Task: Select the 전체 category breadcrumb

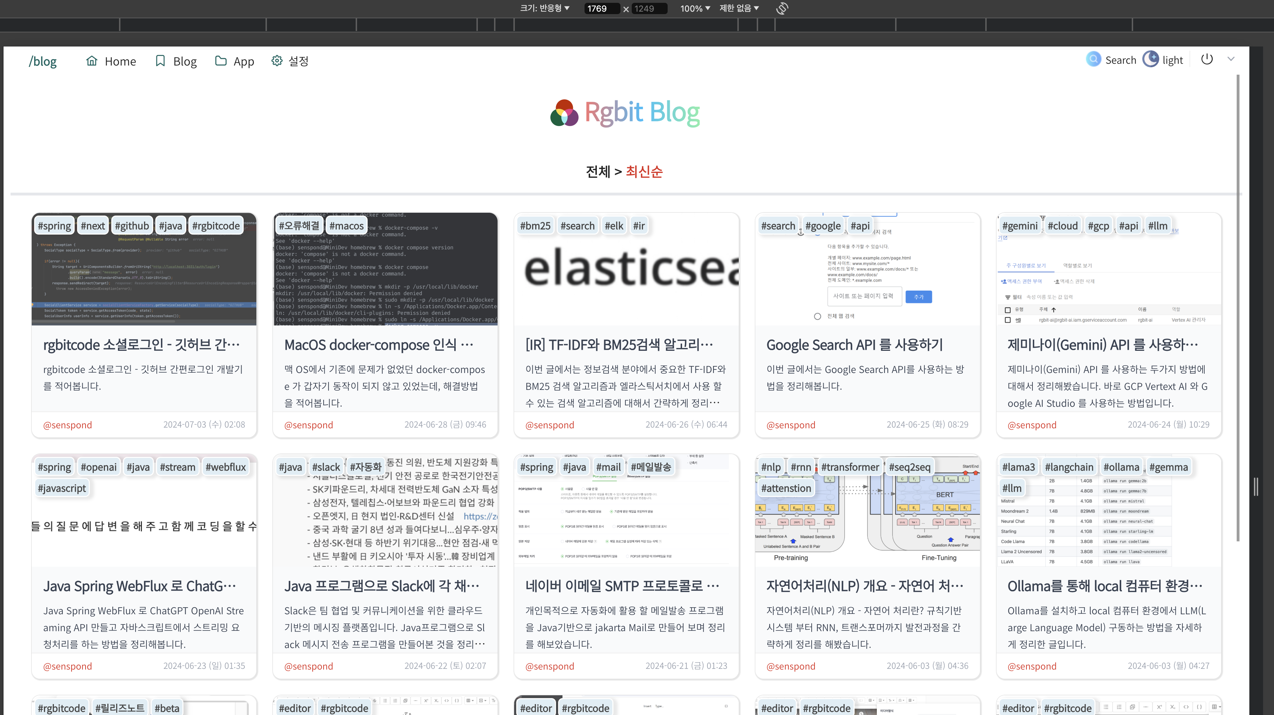Action: (x=598, y=171)
